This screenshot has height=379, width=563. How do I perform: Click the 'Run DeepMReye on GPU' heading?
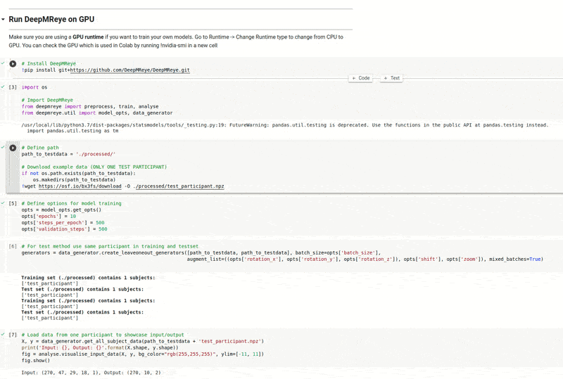click(x=51, y=20)
